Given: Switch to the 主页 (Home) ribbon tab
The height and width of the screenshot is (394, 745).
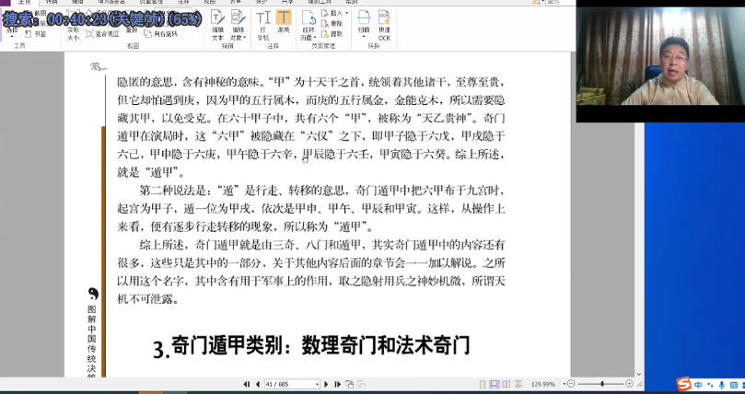Looking at the screenshot, I should coord(25,3).
